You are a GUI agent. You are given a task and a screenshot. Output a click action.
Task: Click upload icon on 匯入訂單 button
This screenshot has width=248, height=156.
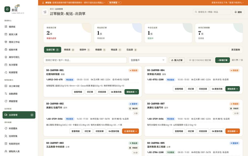172,60
